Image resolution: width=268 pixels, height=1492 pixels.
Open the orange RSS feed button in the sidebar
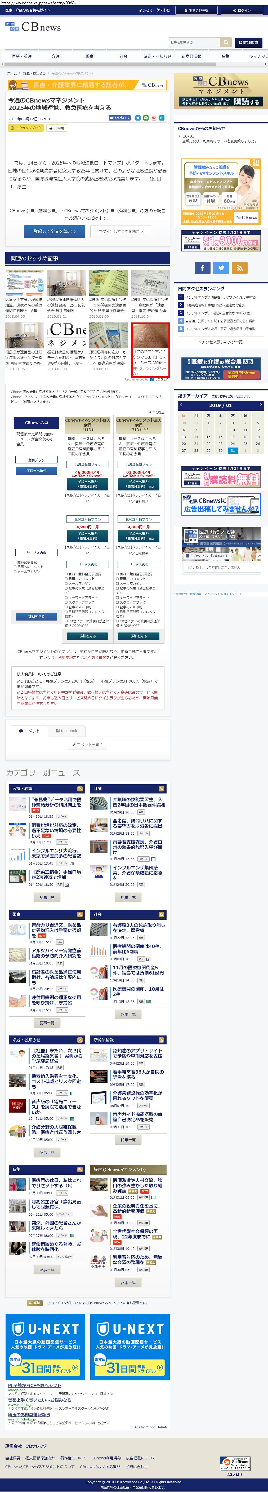(x=239, y=268)
